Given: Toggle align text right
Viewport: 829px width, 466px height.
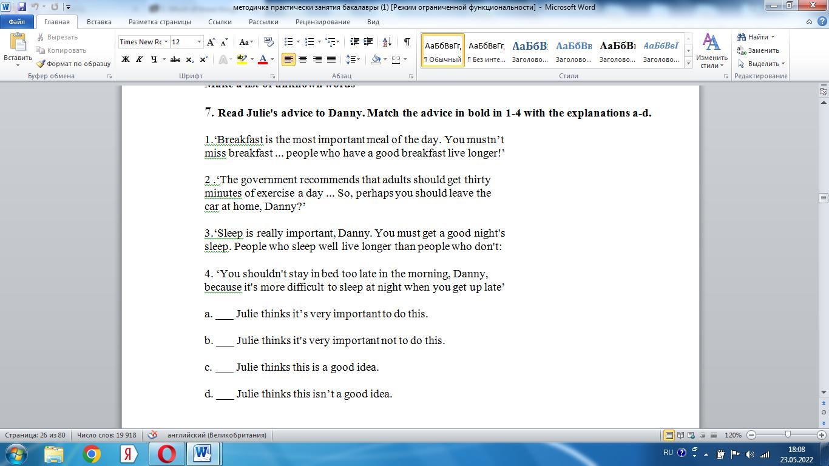Looking at the screenshot, I should tap(317, 59).
